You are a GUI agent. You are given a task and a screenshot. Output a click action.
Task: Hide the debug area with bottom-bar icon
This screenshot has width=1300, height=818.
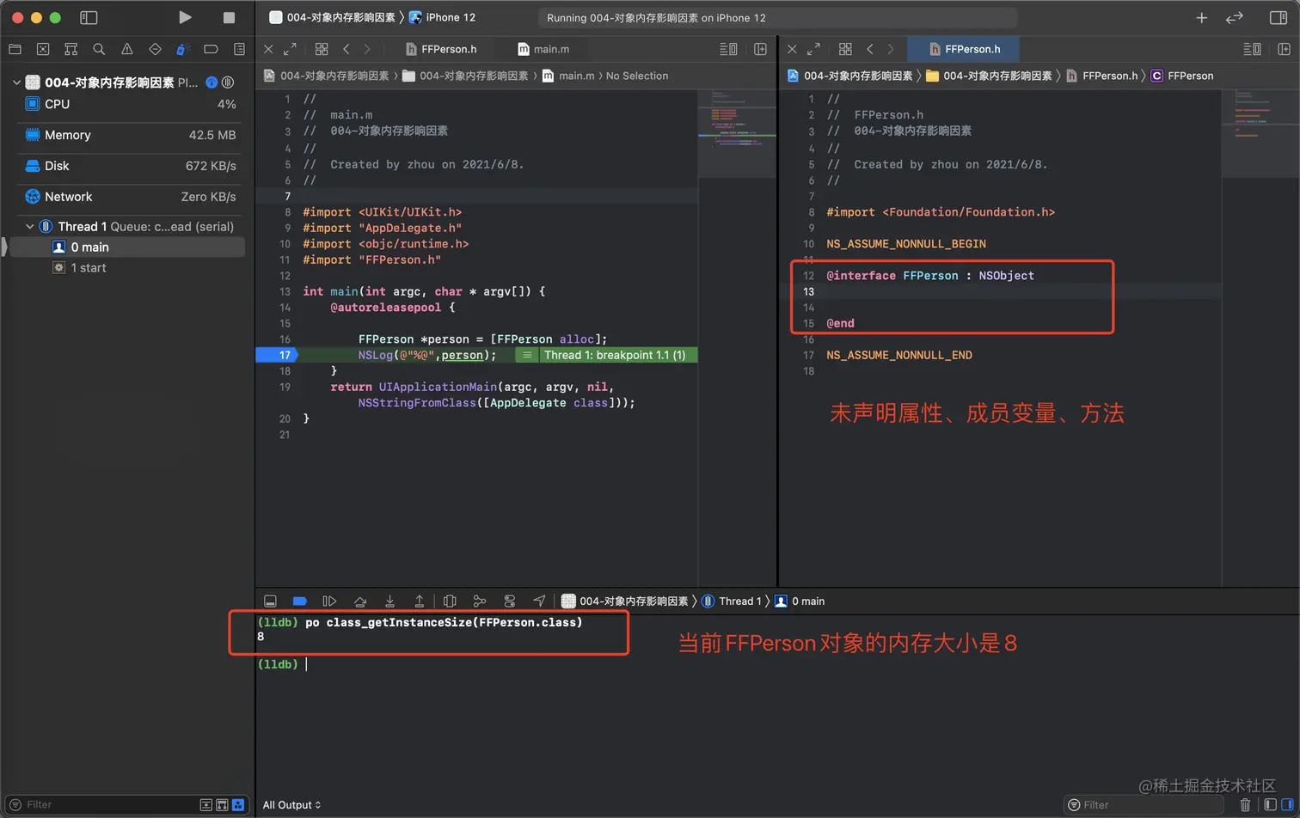click(x=270, y=601)
